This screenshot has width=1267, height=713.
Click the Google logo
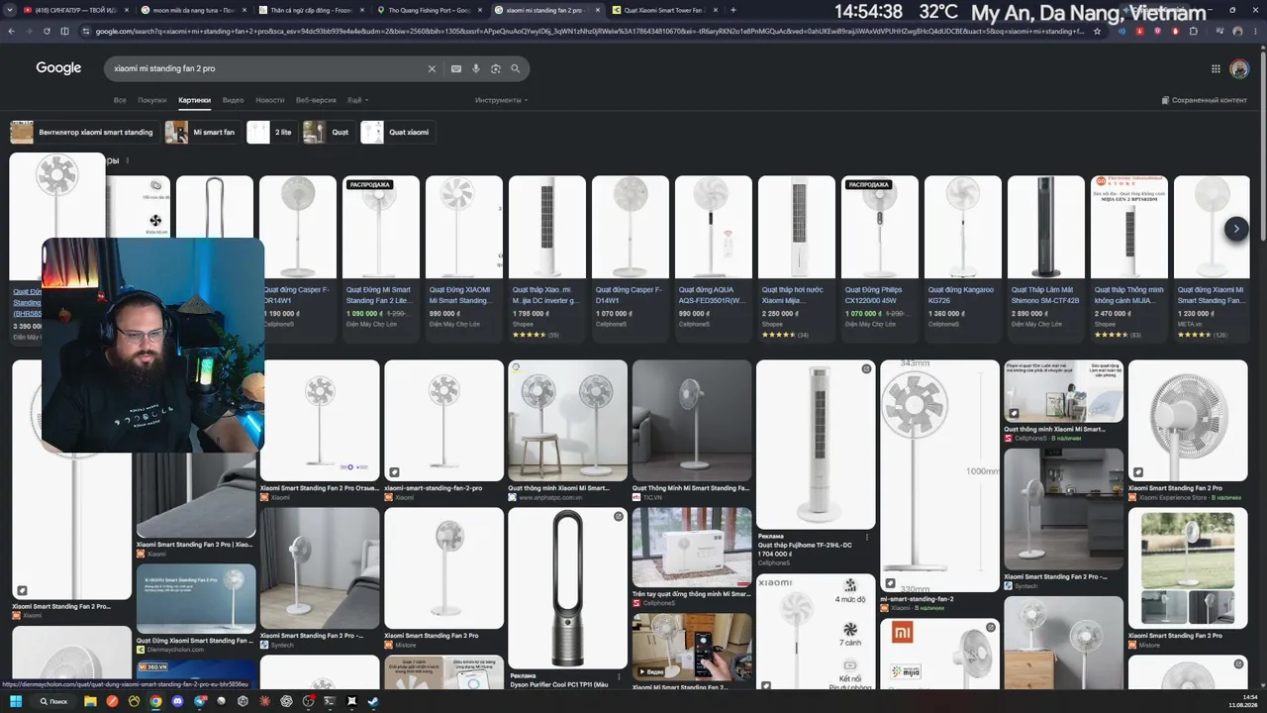58,68
